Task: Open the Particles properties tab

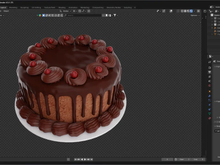Action: pyautogui.click(x=209, y=100)
